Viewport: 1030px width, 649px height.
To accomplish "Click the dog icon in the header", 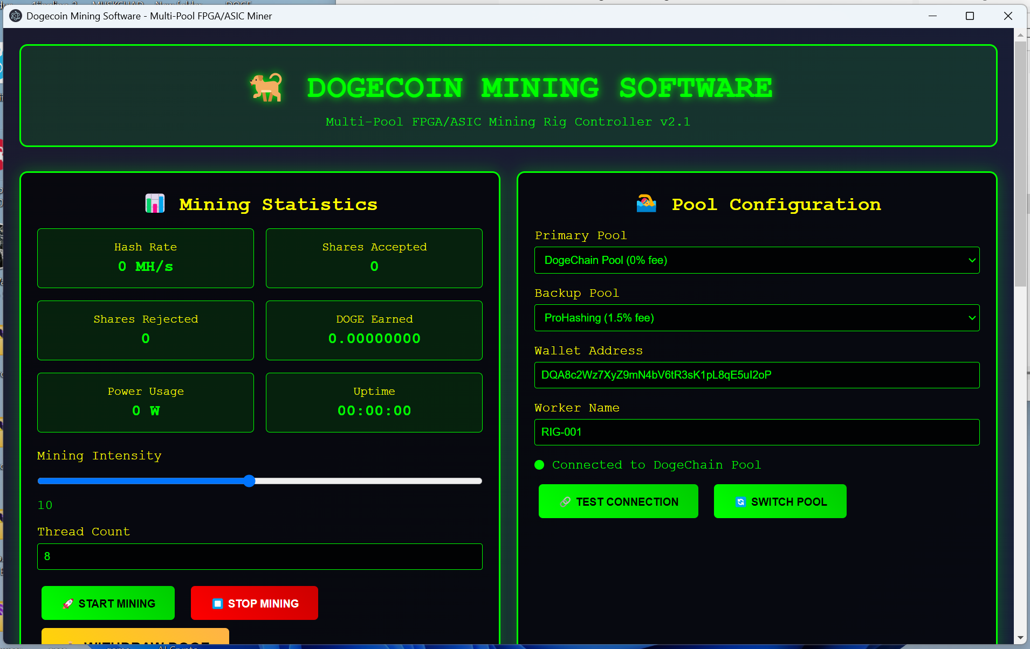I will coord(266,87).
